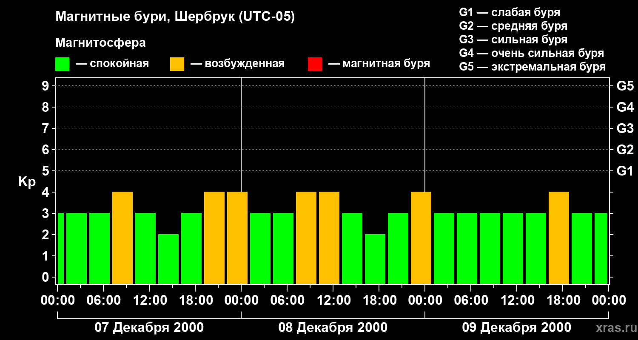Click the 'G3 — сильная буря' legend text
Viewport: 638px width, 340px height.
(513, 40)
